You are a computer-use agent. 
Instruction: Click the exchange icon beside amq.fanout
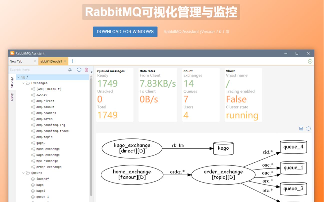[x=33, y=107]
